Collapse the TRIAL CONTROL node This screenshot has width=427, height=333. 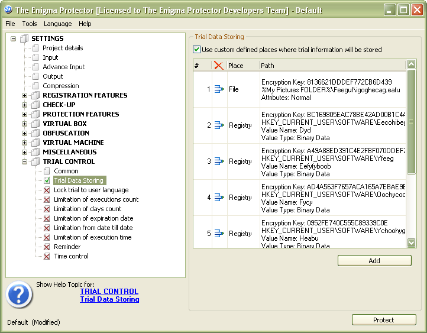[x=24, y=161]
